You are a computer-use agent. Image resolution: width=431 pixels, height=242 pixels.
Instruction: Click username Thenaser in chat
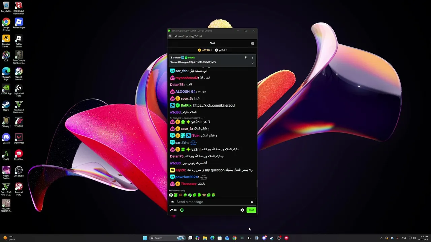188,184
